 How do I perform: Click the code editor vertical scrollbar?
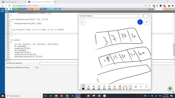[x=174, y=49]
